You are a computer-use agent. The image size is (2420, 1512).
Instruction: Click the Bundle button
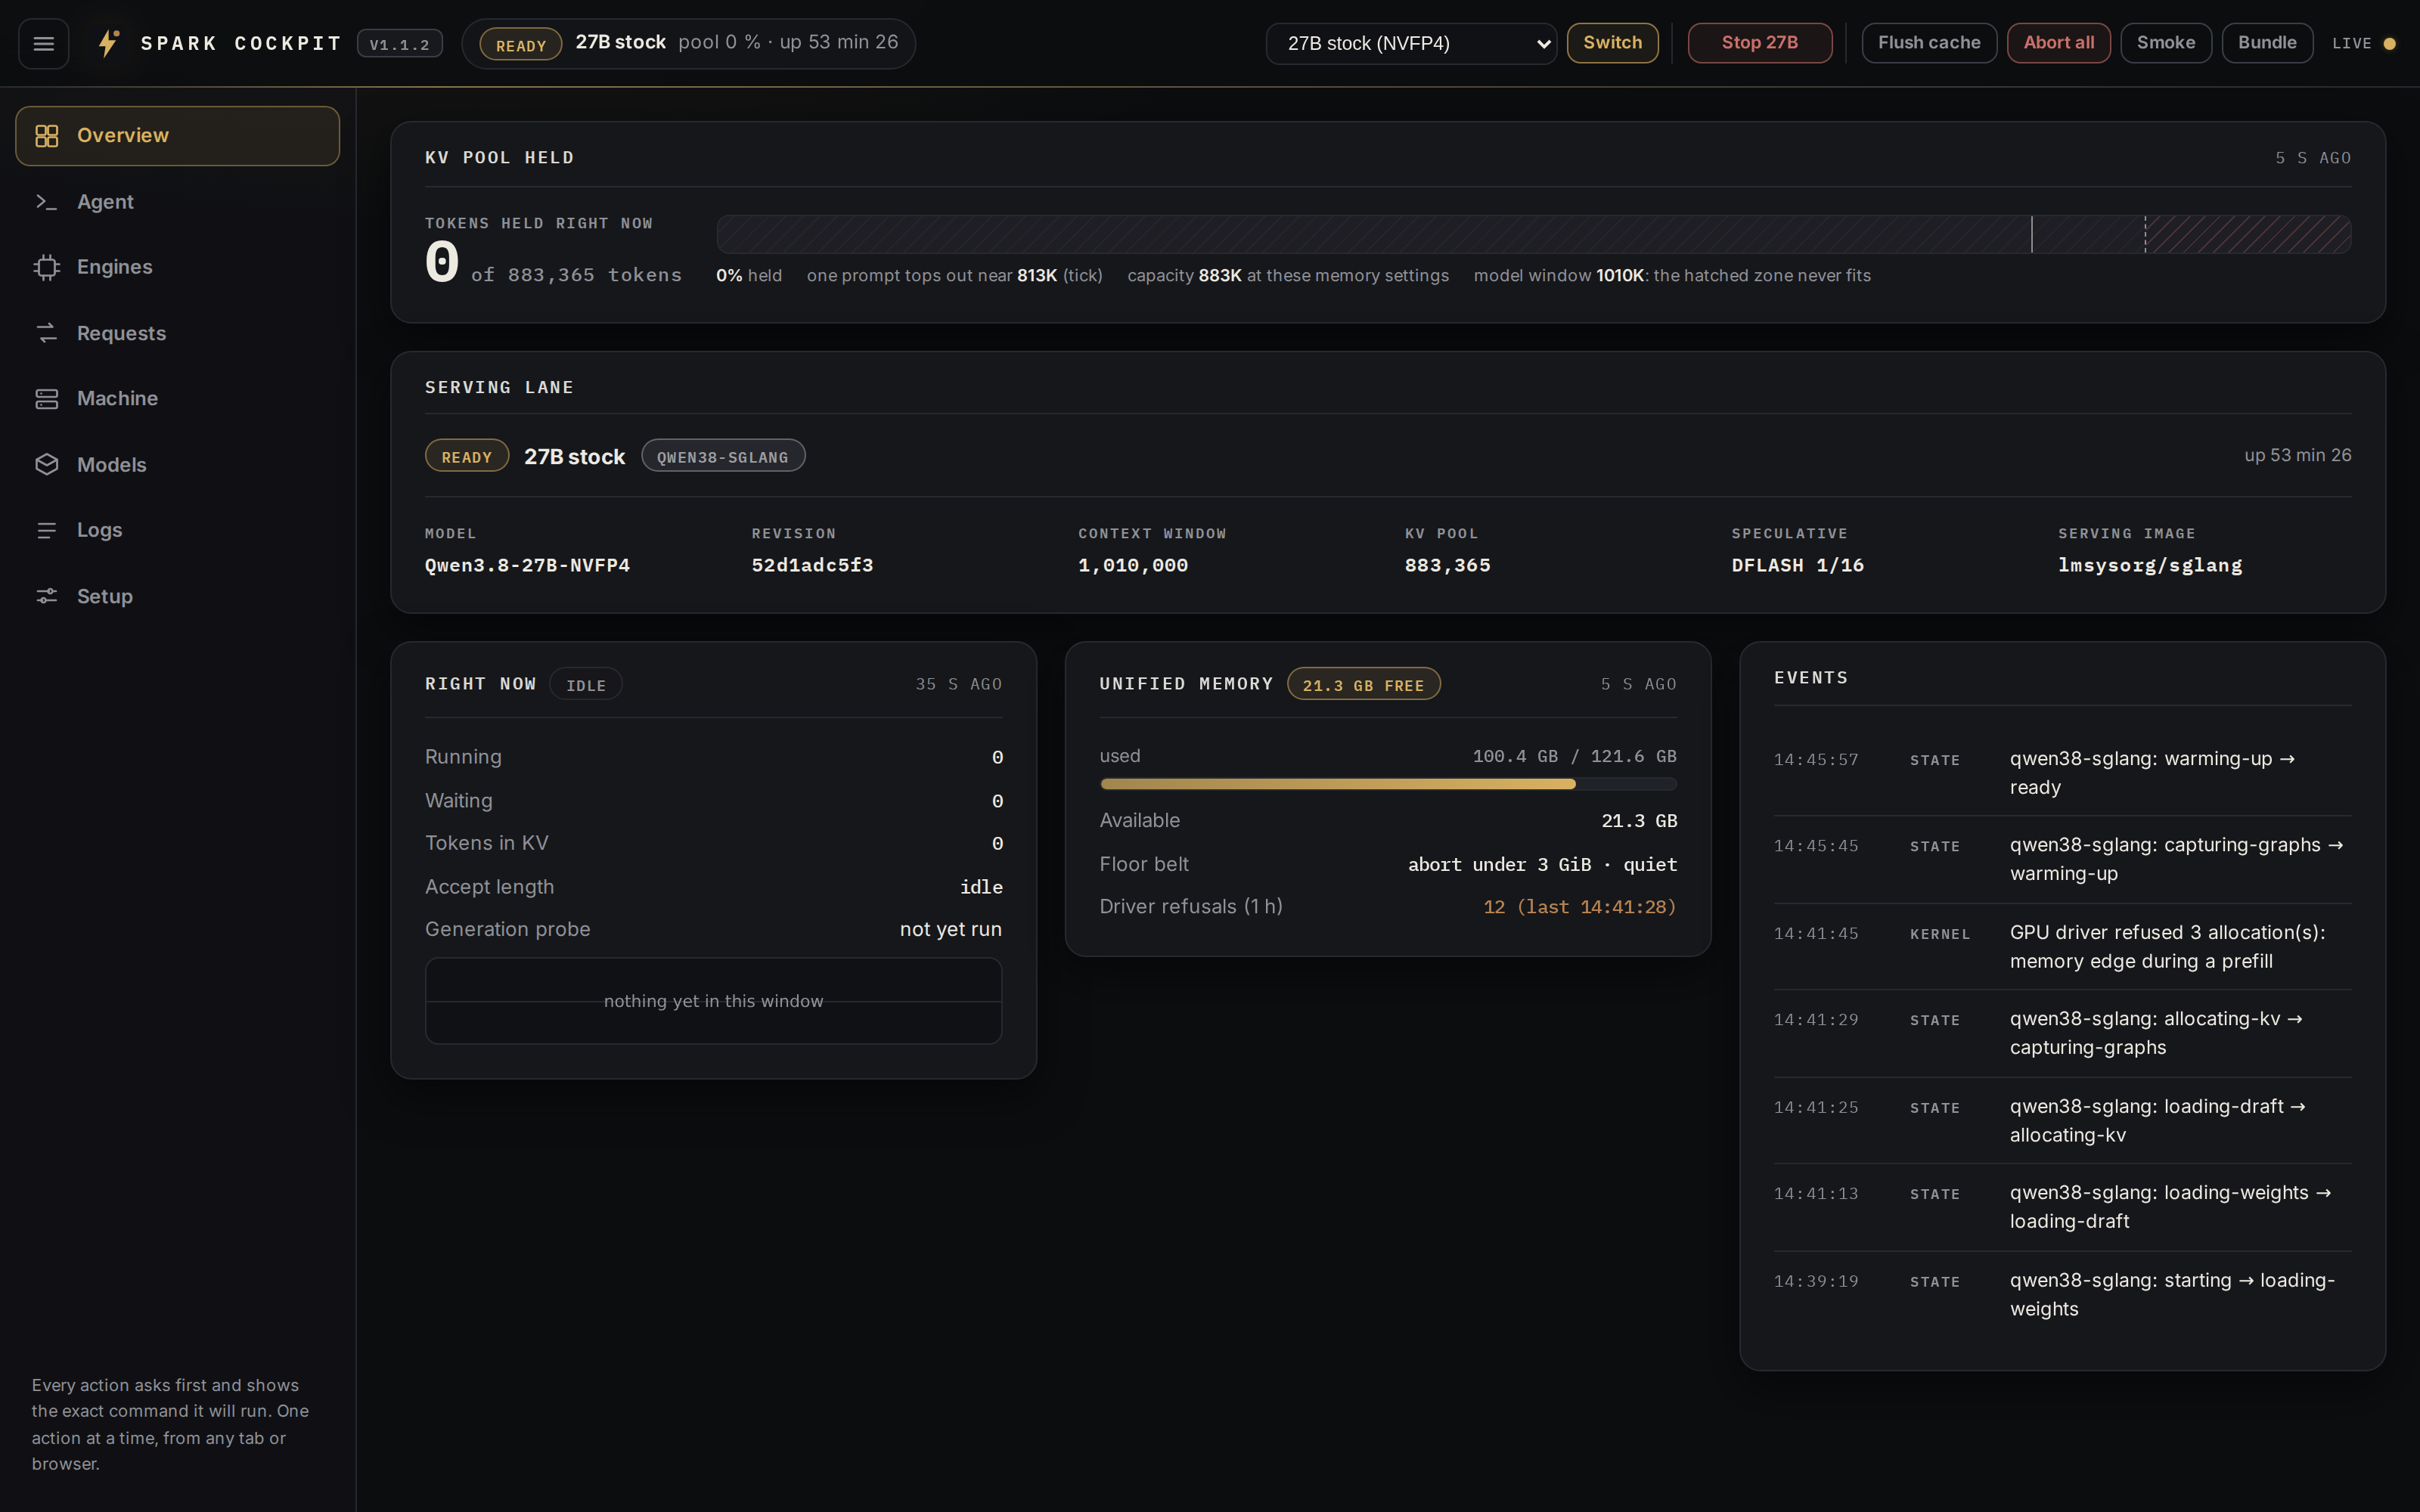tap(2267, 43)
